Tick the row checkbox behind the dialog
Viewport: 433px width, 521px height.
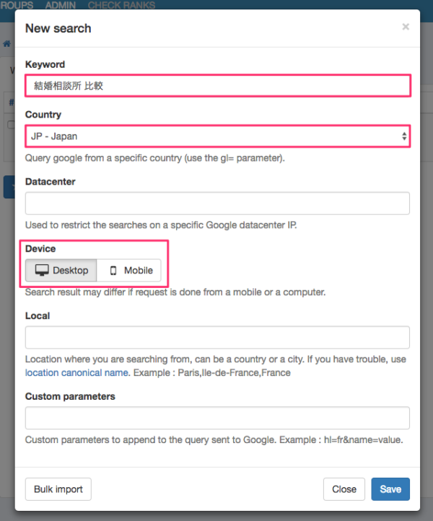click(x=9, y=125)
